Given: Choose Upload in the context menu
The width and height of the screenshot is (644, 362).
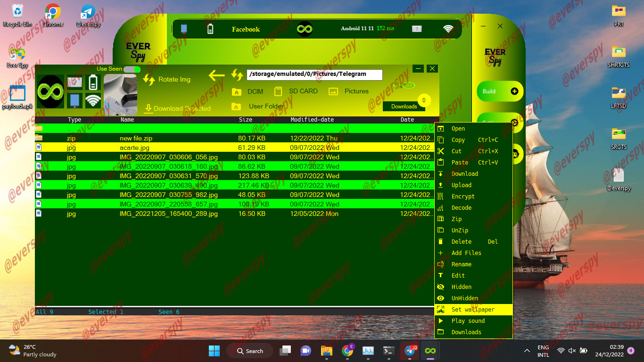Looking at the screenshot, I should point(473,185).
